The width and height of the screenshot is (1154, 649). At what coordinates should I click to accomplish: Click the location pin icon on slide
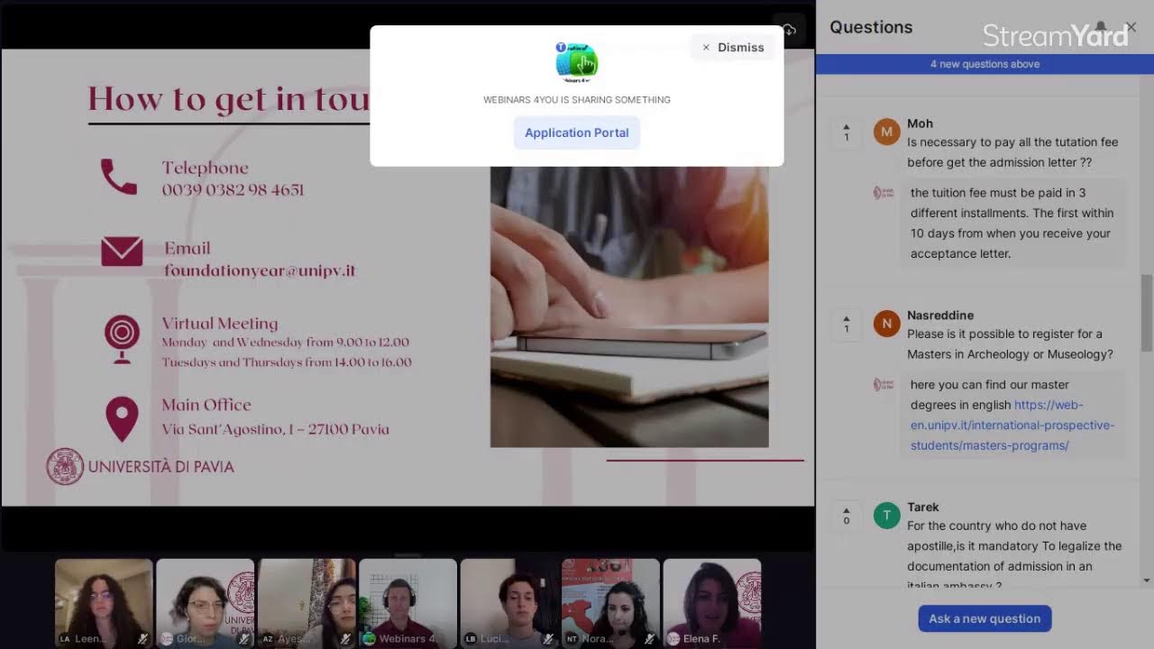tap(122, 419)
